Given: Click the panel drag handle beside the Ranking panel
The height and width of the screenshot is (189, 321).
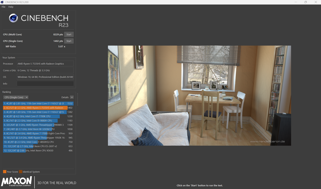Looking at the screenshot, I should (x=78, y=99).
